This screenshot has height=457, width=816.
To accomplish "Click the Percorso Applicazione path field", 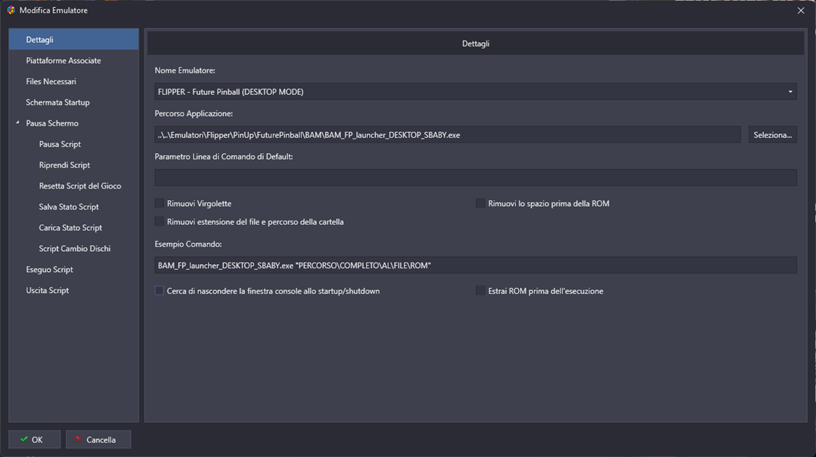I will (448, 135).
